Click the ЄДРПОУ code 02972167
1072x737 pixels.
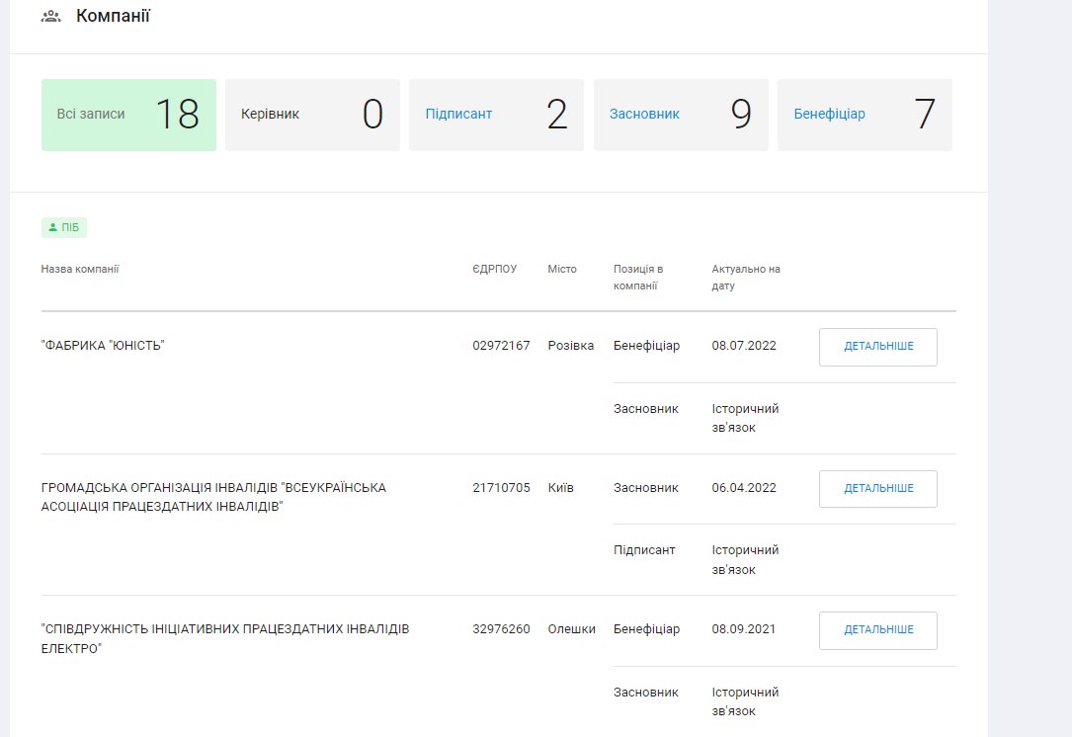501,346
